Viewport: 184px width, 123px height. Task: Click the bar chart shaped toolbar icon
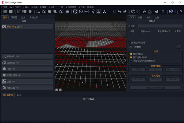coord(156,11)
